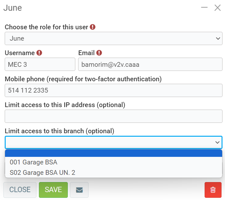Click the Username field containing MEC 3

pos(40,64)
